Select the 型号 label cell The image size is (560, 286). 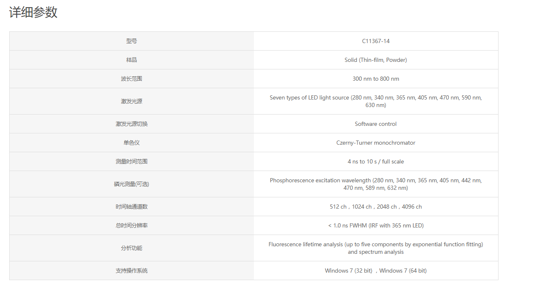[131, 41]
